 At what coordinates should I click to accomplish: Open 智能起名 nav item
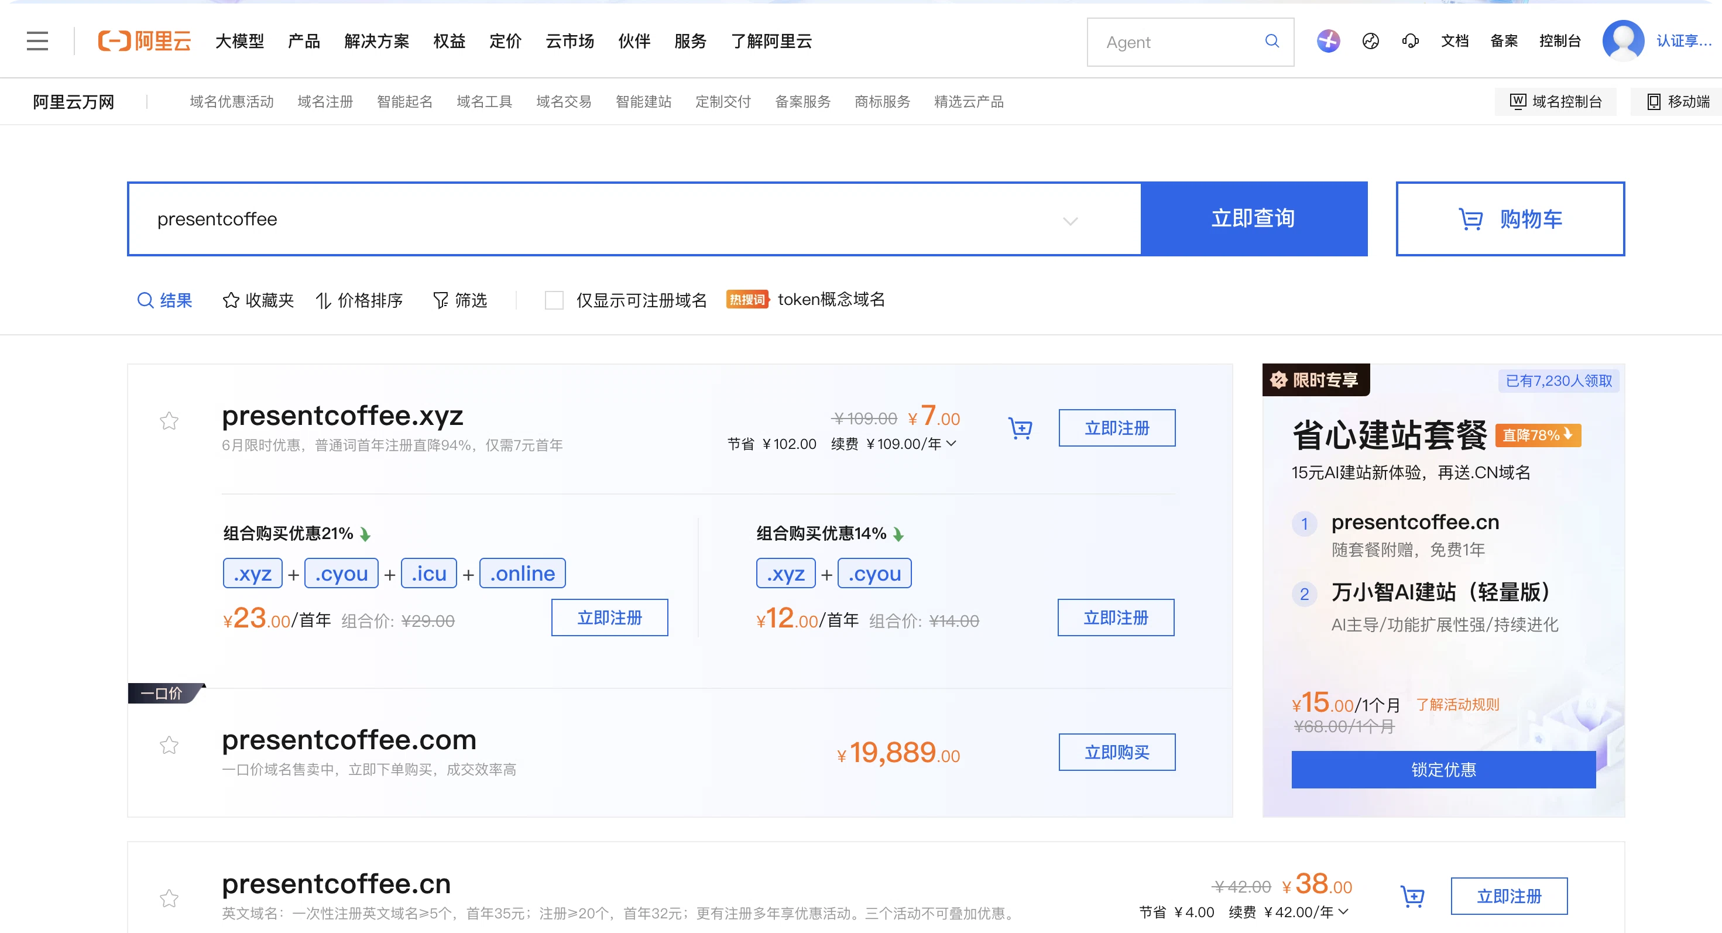[x=405, y=102]
